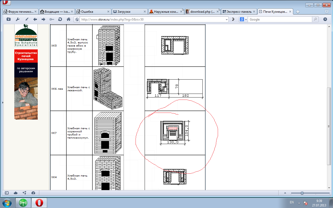The height and width of the screenshot is (208, 333).
Task: Click the password wand key icon
Action: [x=52, y=19]
